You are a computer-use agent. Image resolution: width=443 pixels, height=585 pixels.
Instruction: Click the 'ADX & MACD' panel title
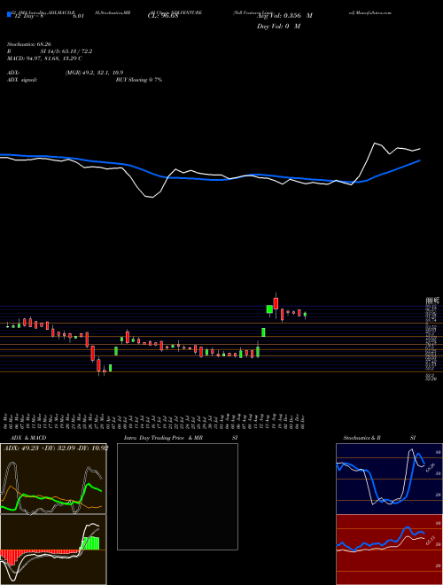pos(28,438)
